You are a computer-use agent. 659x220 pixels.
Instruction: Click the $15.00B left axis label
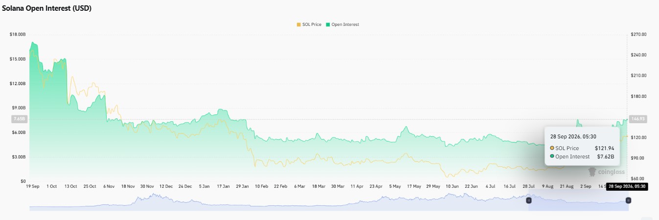coord(18,59)
